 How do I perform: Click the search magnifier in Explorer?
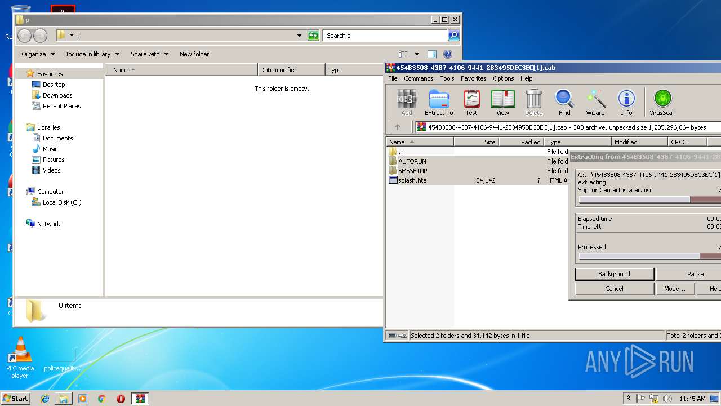coord(453,36)
